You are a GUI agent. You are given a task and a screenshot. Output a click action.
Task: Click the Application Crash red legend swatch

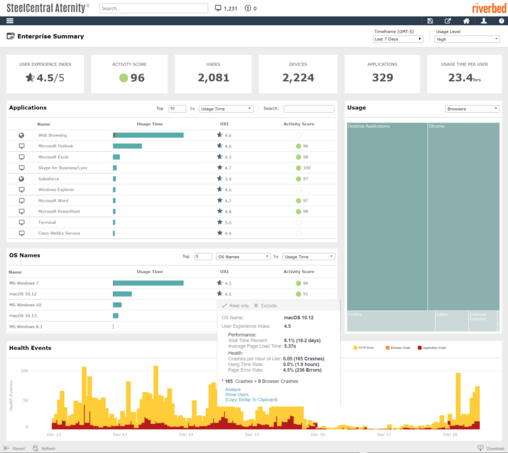(420, 347)
